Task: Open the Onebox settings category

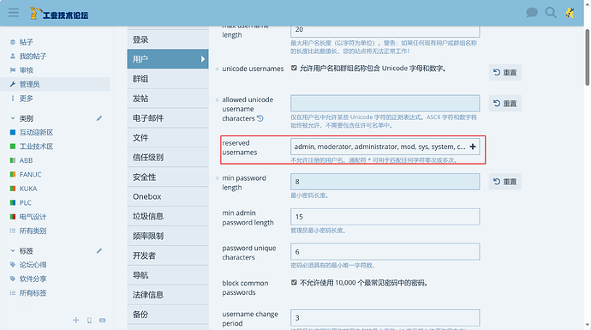Action: tap(168, 196)
